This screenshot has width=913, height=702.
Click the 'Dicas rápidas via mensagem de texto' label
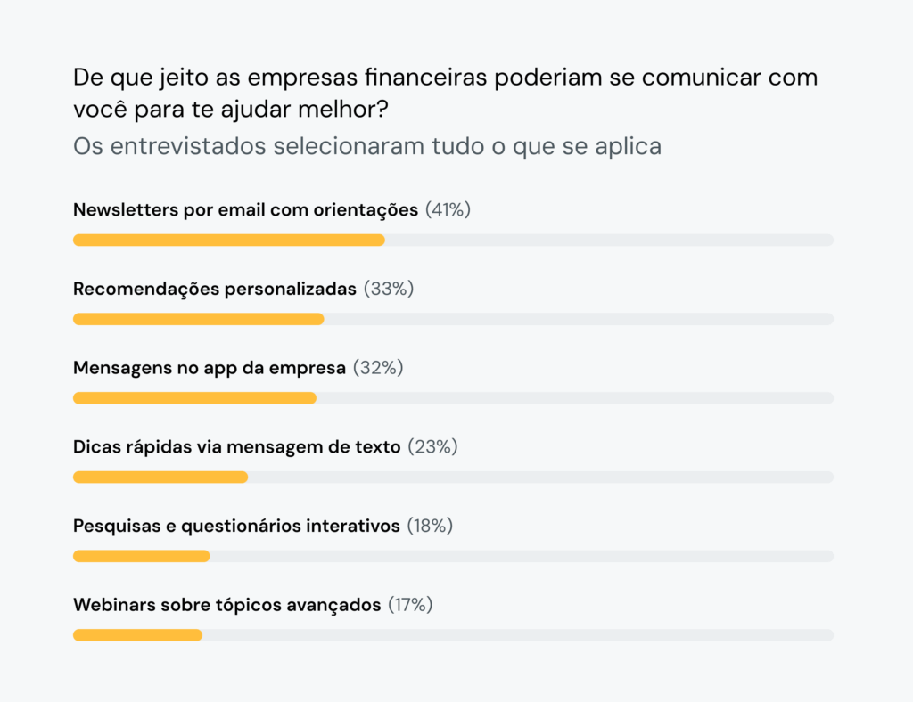[x=236, y=447]
